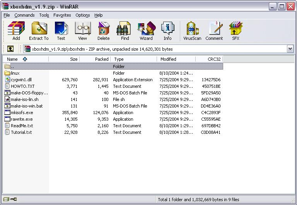Show archive Info
Screen dimensions: 297x205
pos(167,31)
